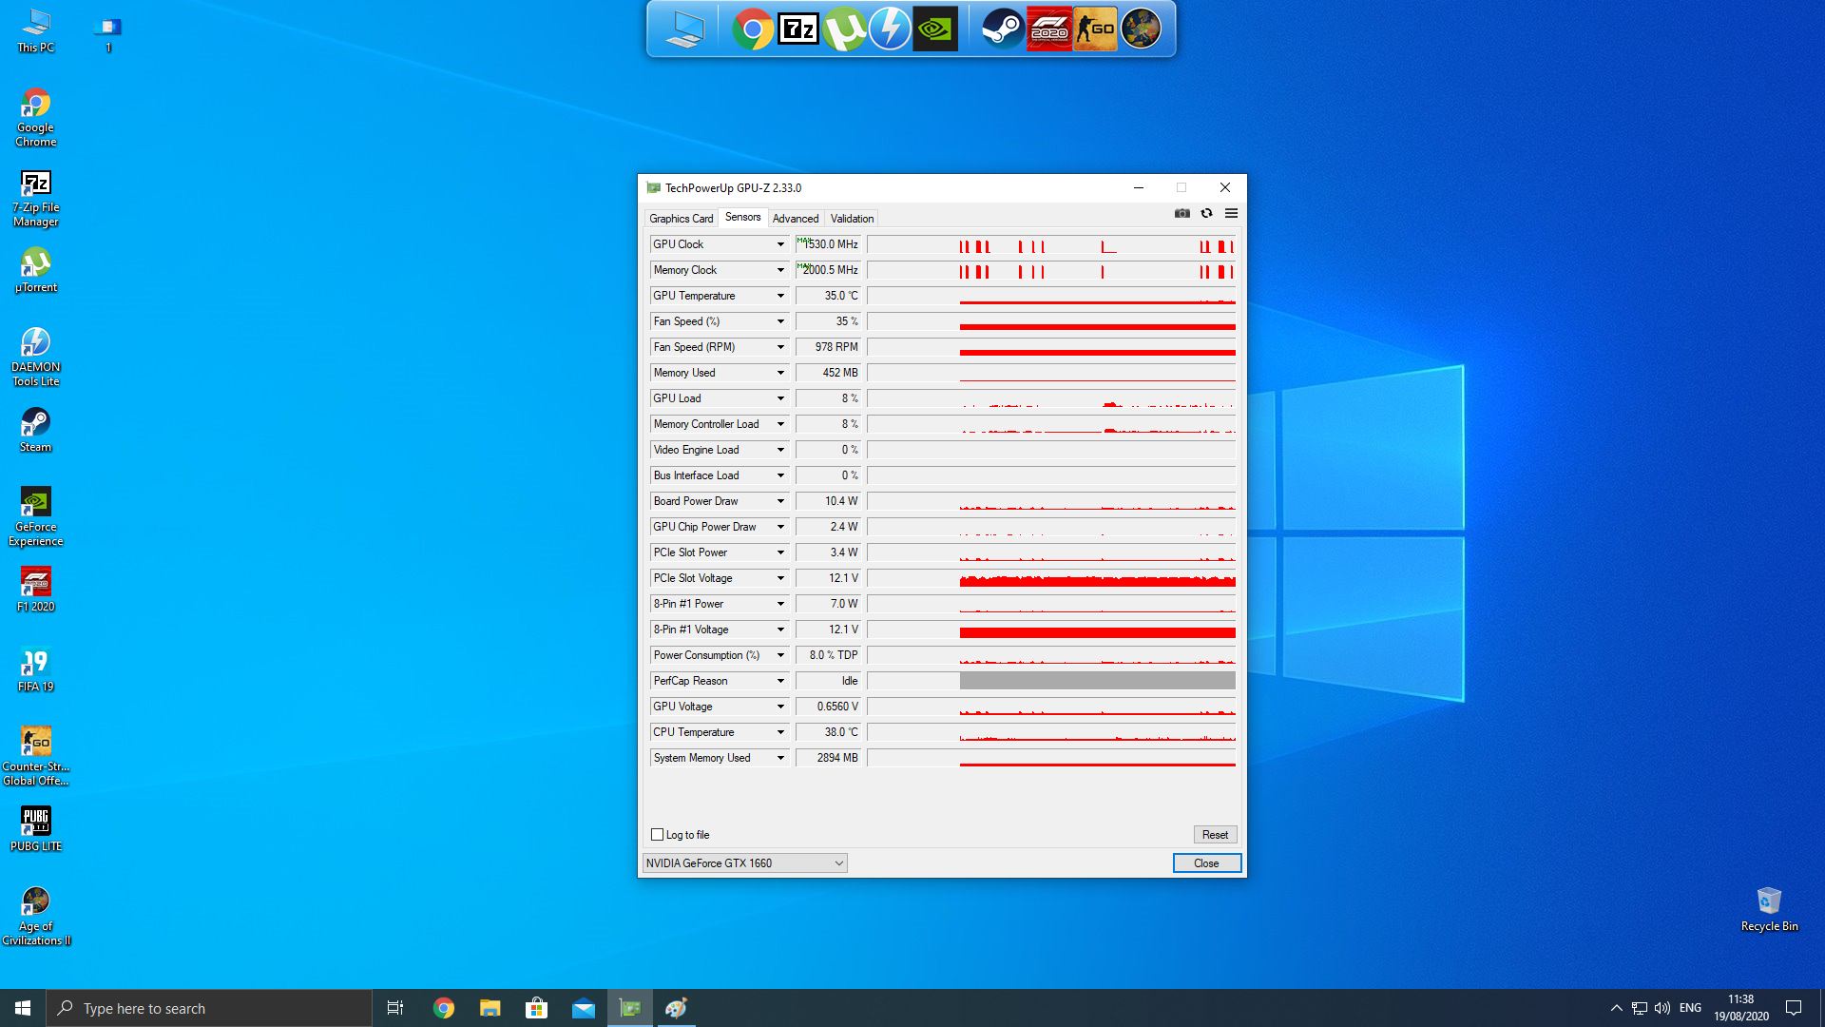Viewport: 1825px width, 1027px height.
Task: Start F1 2020 from the top dock
Action: pyautogui.click(x=1048, y=29)
